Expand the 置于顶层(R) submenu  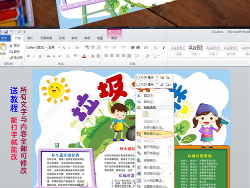click(x=170, y=147)
